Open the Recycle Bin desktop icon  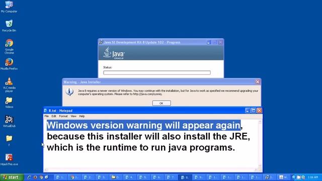[9, 26]
